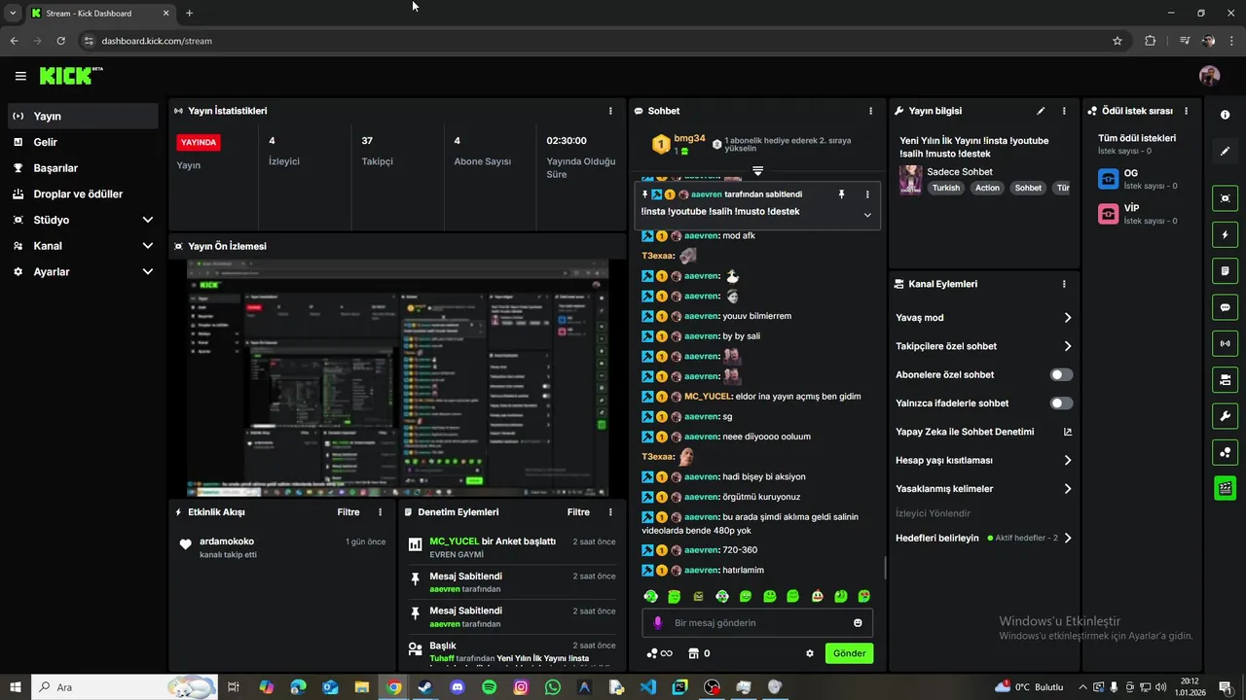The image size is (1246, 700).
Task: Expand the Ayarlar sidebar section
Action: click(x=148, y=272)
